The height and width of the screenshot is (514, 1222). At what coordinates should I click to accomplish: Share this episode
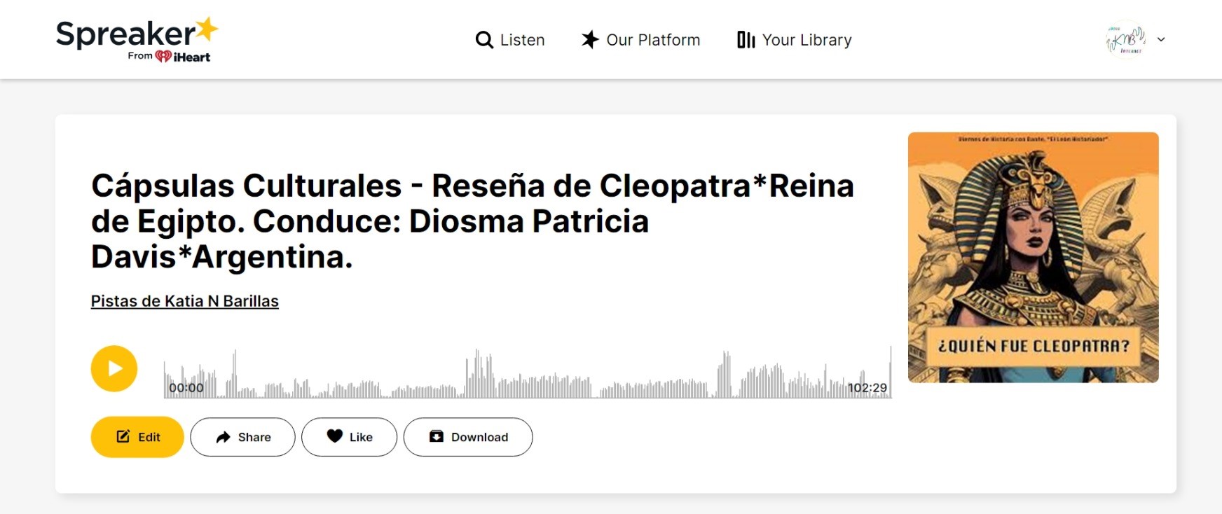[242, 437]
